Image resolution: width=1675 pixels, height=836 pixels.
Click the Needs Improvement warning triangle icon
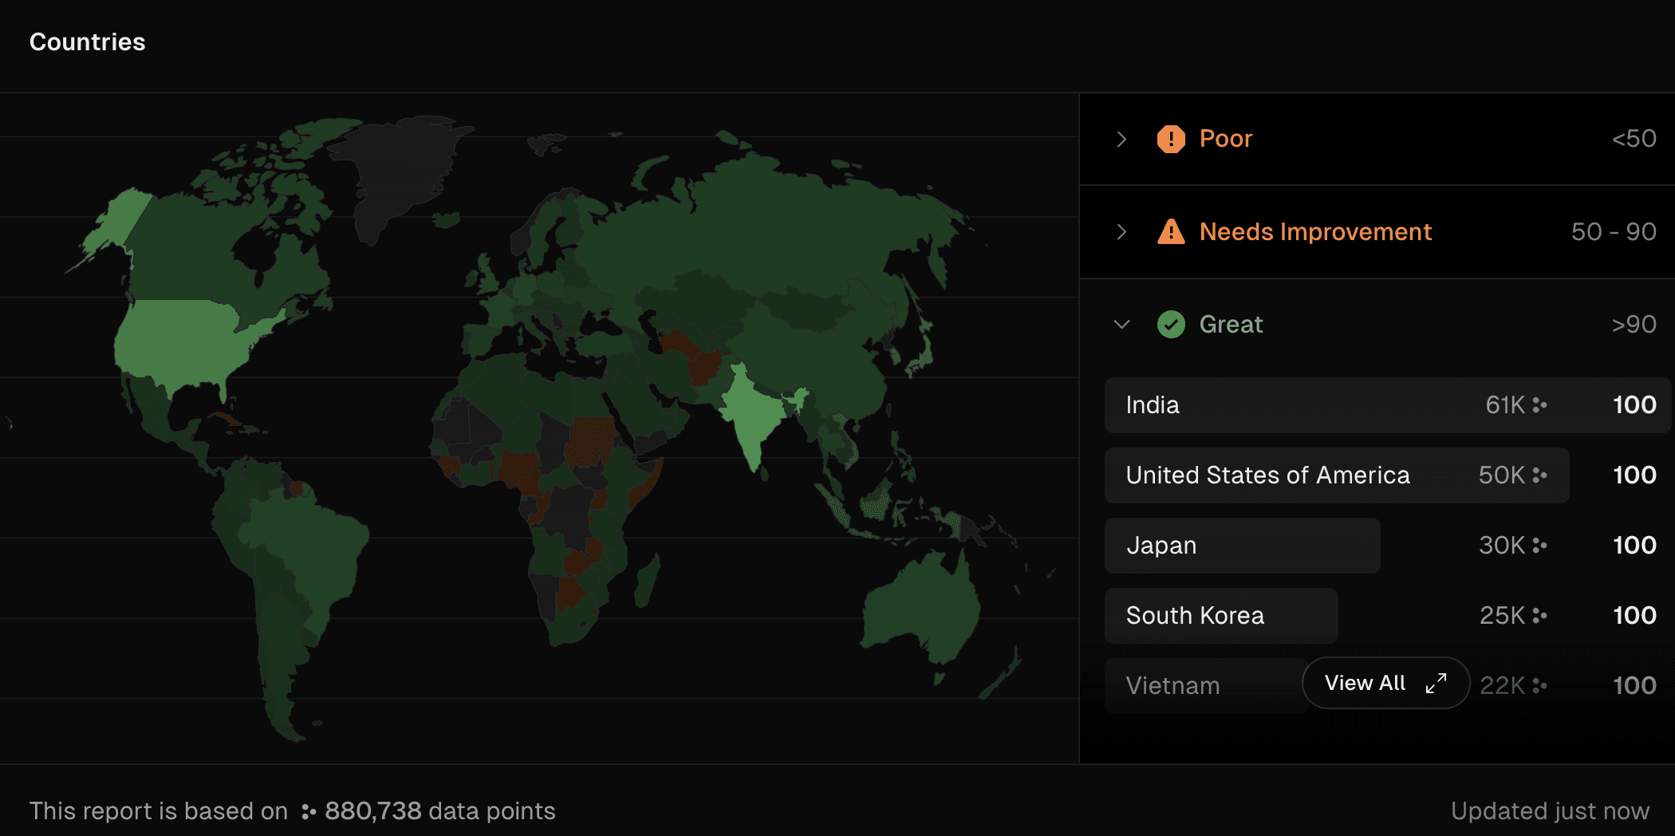click(1170, 231)
